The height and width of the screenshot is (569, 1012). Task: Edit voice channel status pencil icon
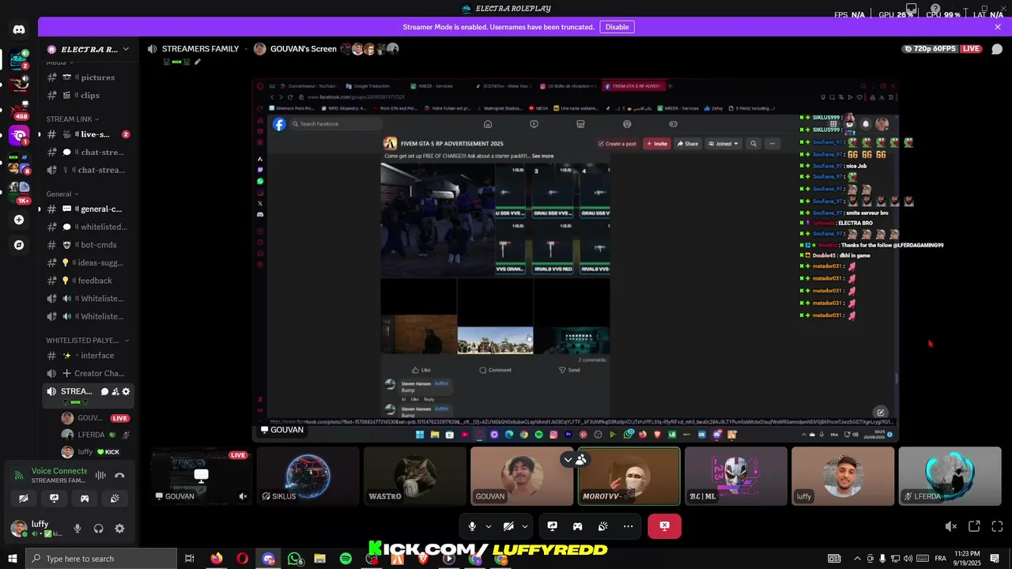pos(198,62)
